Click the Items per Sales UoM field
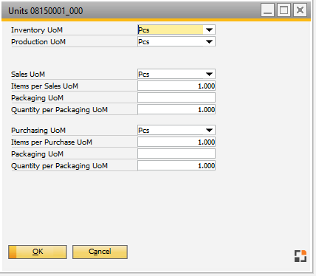The width and height of the screenshot is (316, 276). 176,86
